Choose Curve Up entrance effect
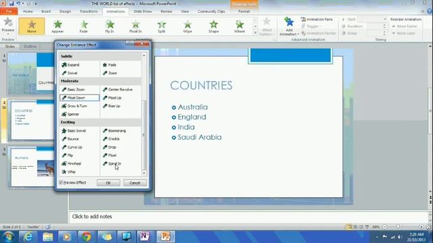This screenshot has width=433, height=243. point(72,147)
